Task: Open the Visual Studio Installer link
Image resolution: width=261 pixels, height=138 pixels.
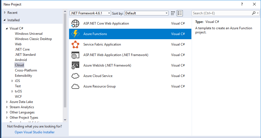Action: pos(35,132)
